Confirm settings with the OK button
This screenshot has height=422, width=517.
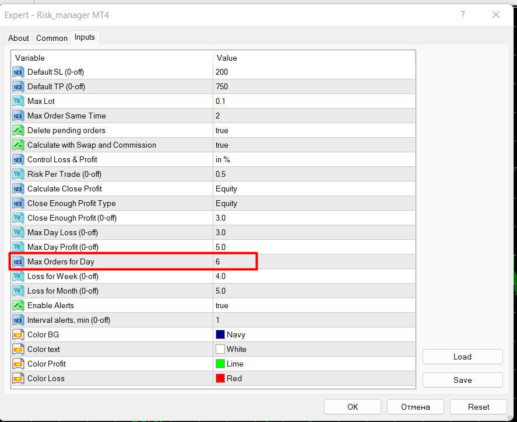pos(353,407)
